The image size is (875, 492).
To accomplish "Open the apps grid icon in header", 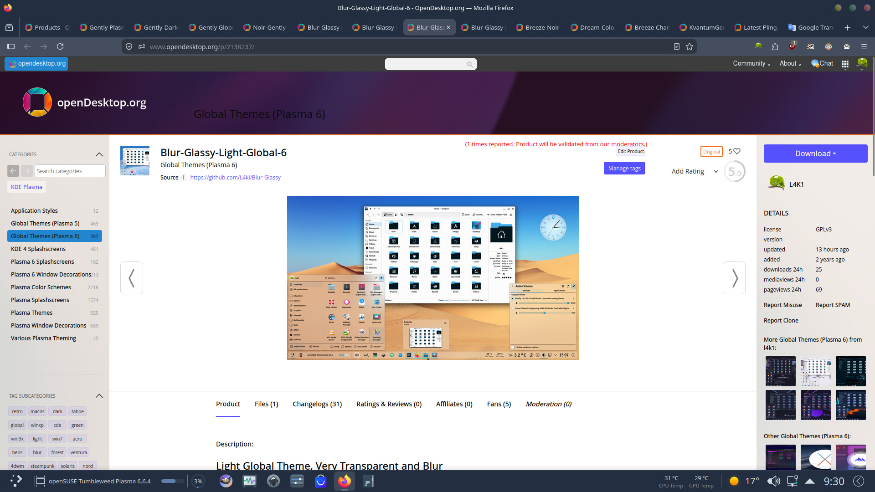I will (845, 64).
